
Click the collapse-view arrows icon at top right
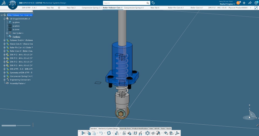point(256,8)
